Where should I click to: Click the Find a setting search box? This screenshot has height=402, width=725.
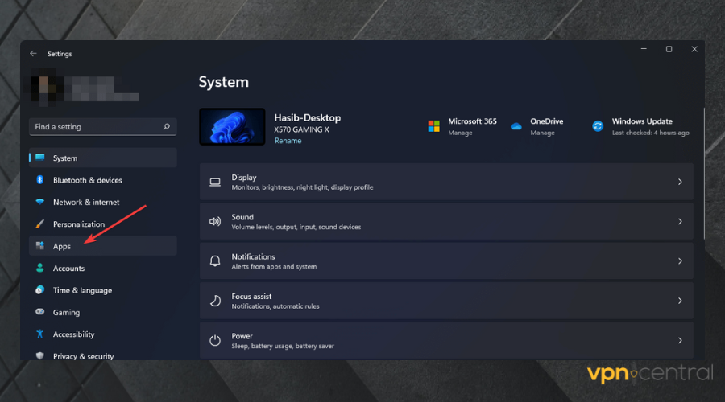click(97, 127)
